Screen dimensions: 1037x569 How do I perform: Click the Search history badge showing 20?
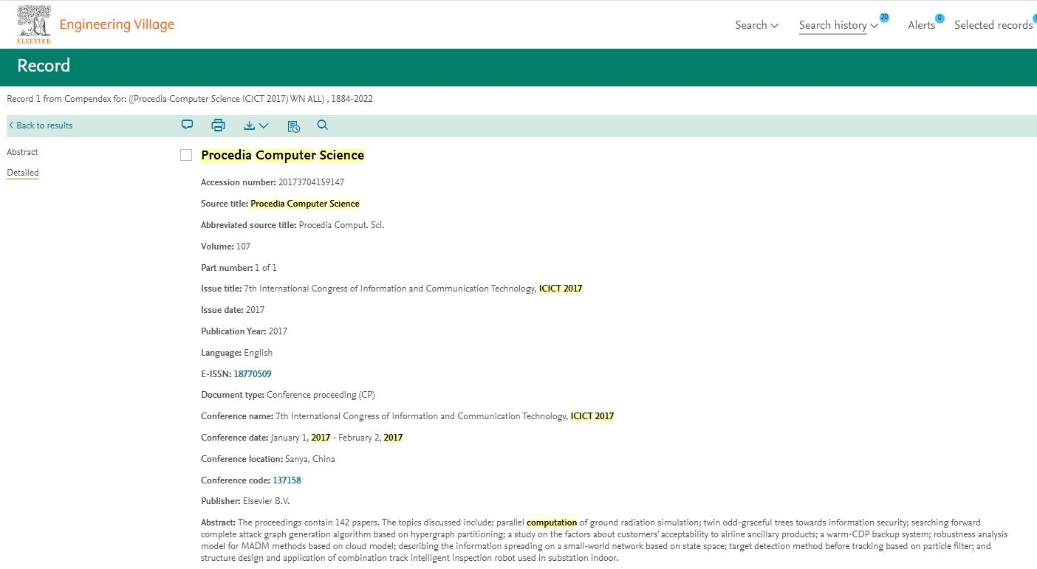[x=884, y=18]
